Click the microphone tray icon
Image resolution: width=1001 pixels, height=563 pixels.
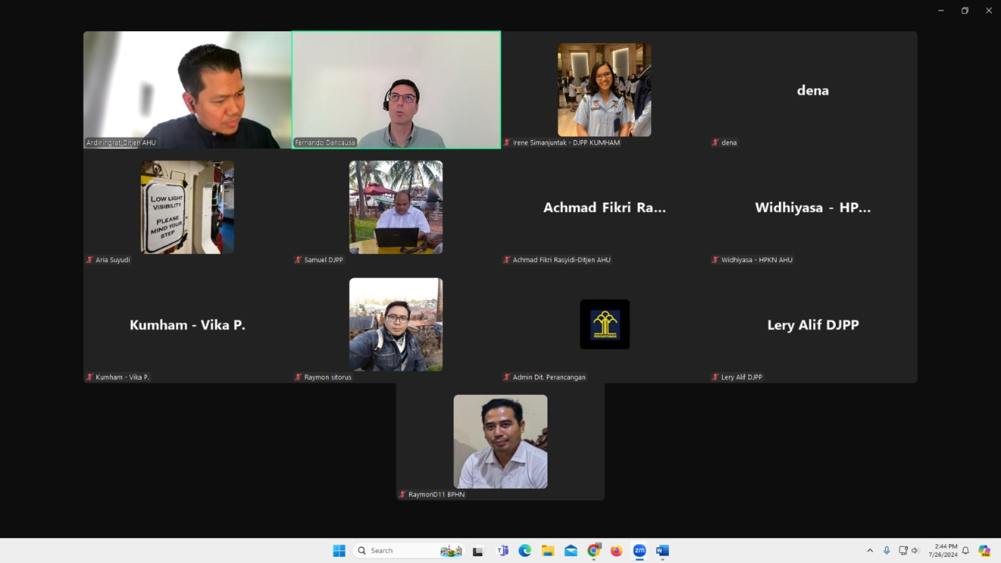[887, 550]
